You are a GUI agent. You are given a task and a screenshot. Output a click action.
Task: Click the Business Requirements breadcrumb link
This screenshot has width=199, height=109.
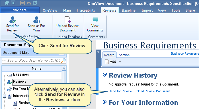(185, 54)
